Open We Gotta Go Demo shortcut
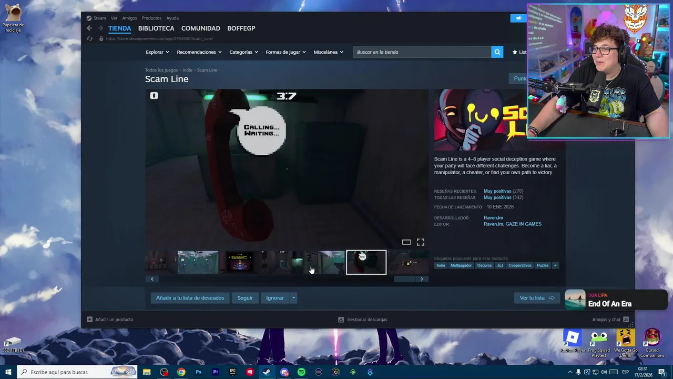Viewport: 673px width, 379px height. tap(625, 344)
